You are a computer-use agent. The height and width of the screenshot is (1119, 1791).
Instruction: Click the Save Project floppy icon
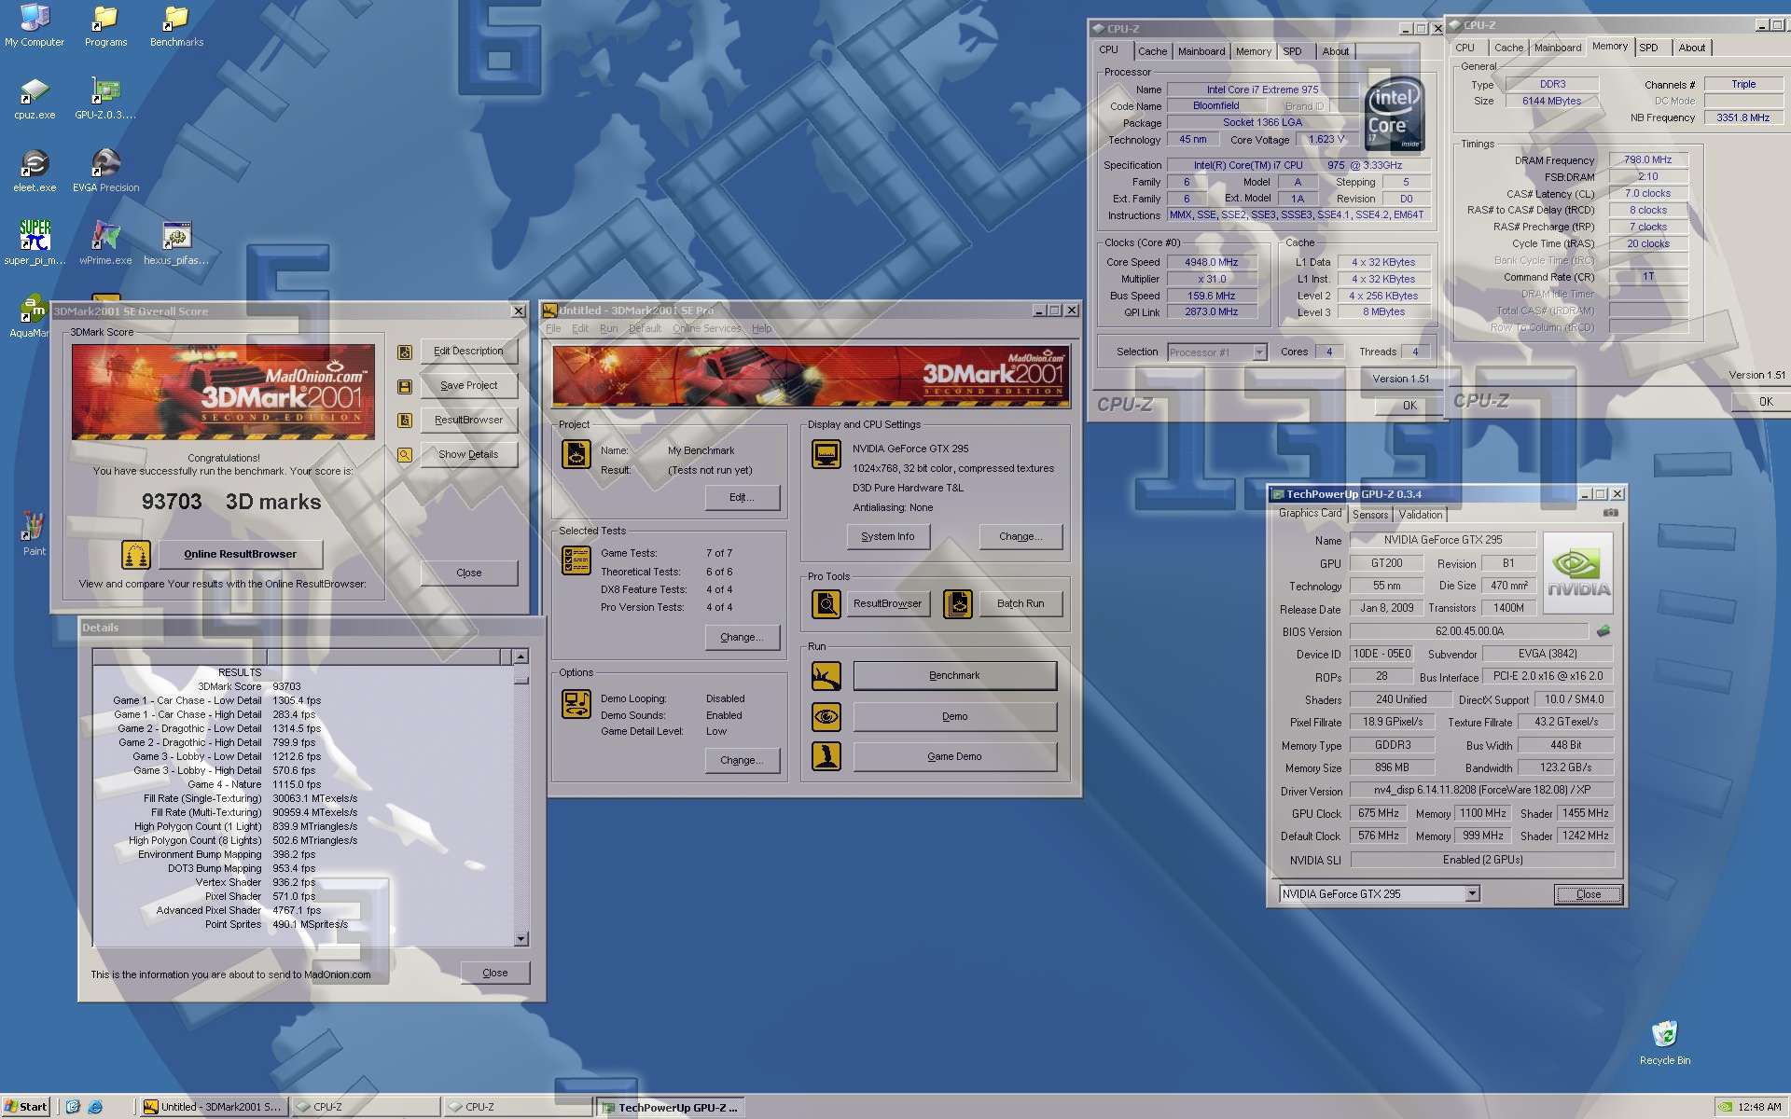tap(405, 386)
